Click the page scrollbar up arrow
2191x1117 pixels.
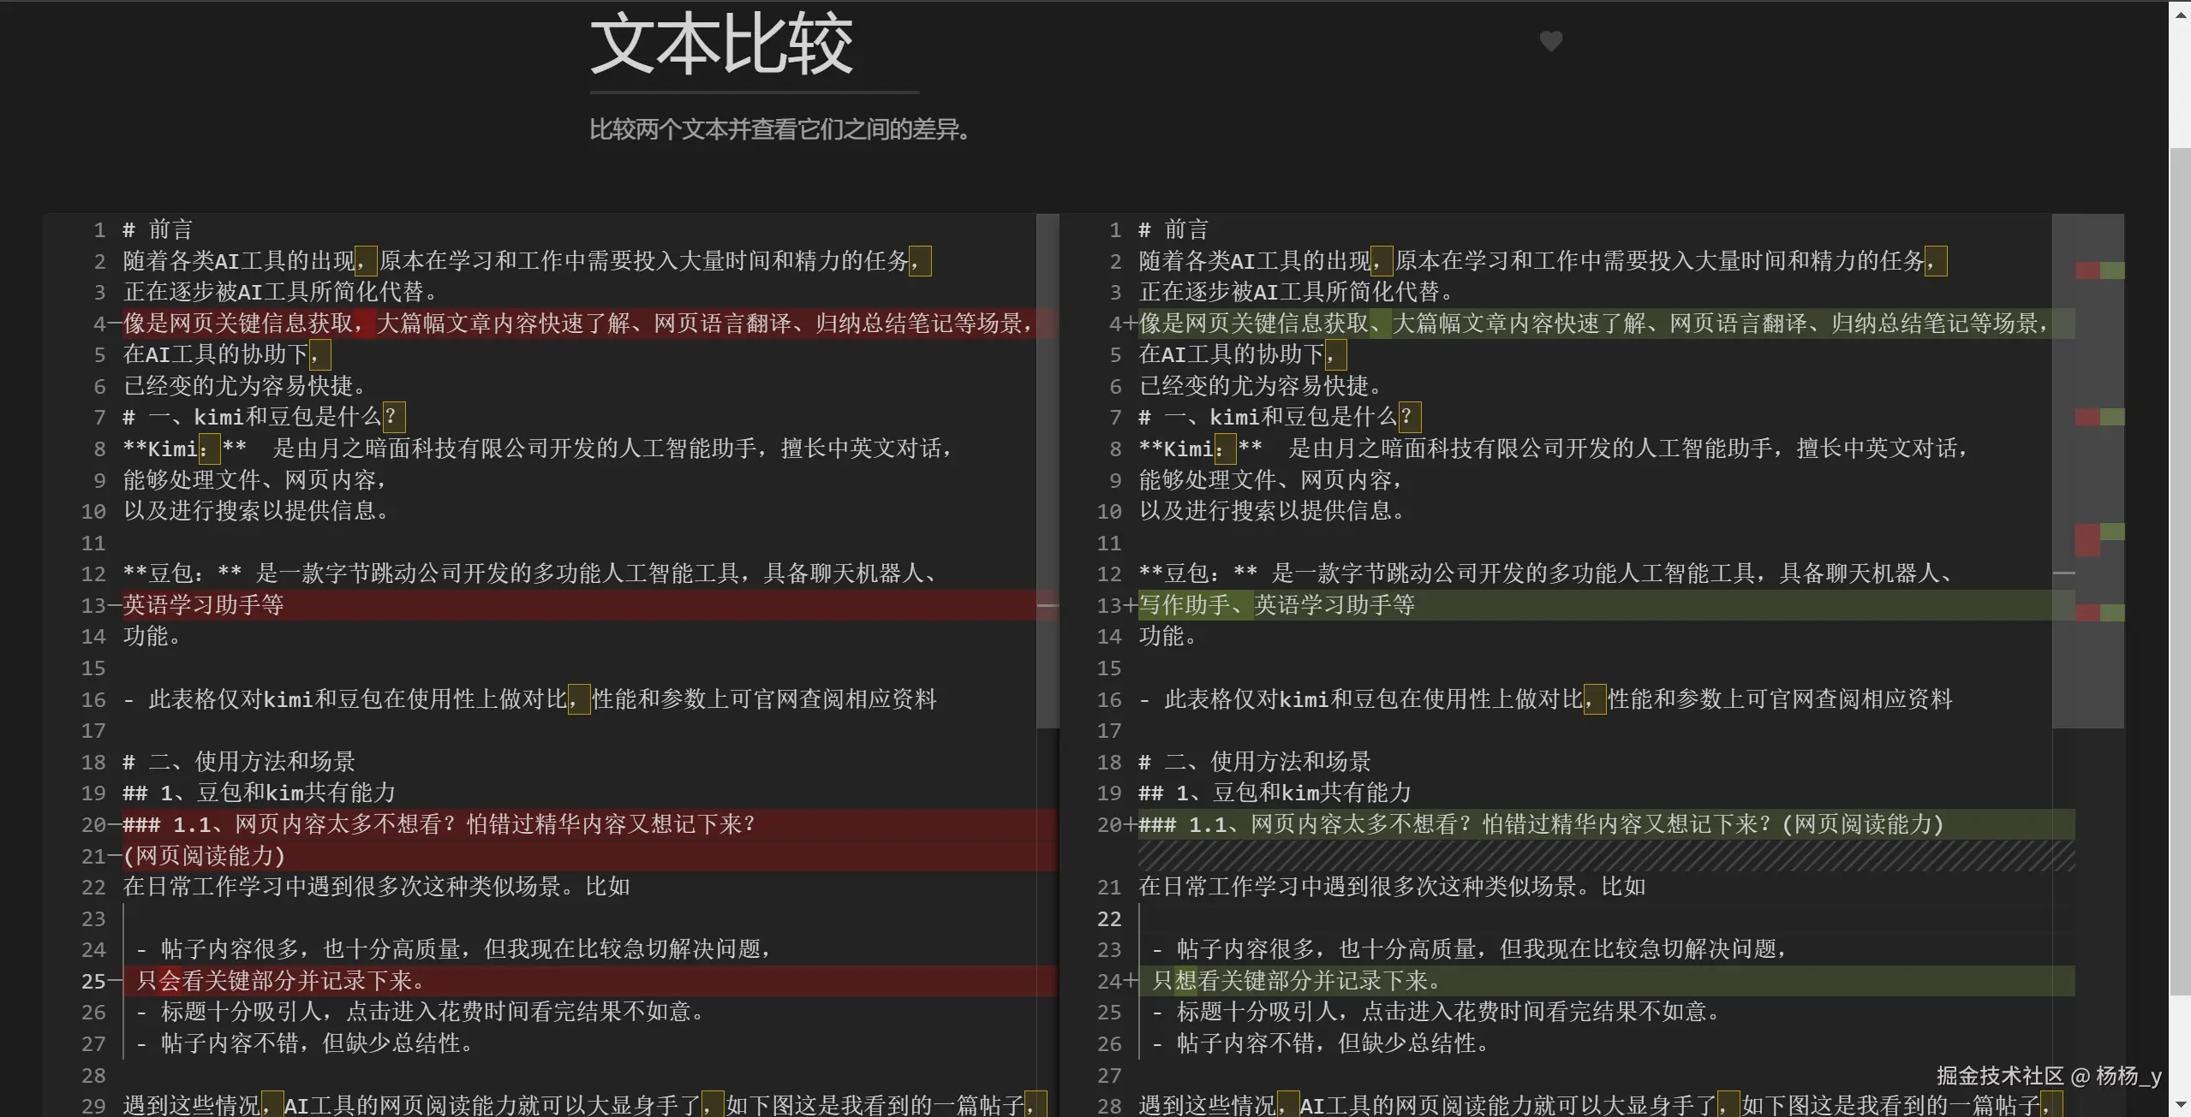pos(2180,15)
